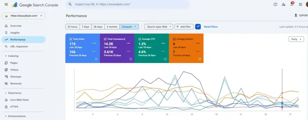
Task: Click the vertical marker line near day 27 on chart
Action: coord(282,90)
